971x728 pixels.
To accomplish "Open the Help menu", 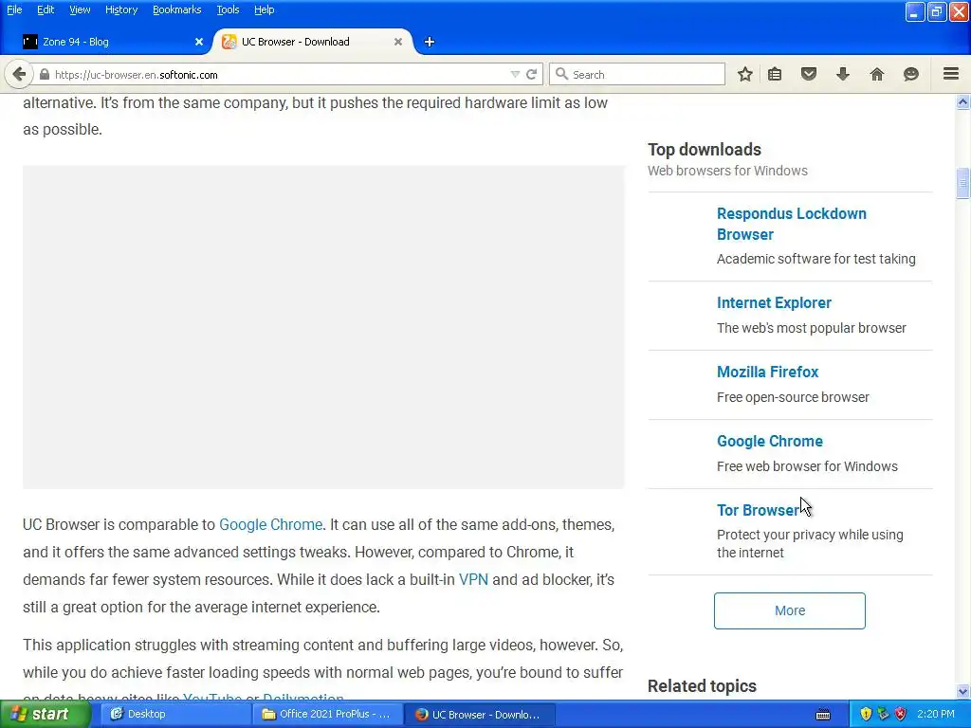I will [x=264, y=9].
